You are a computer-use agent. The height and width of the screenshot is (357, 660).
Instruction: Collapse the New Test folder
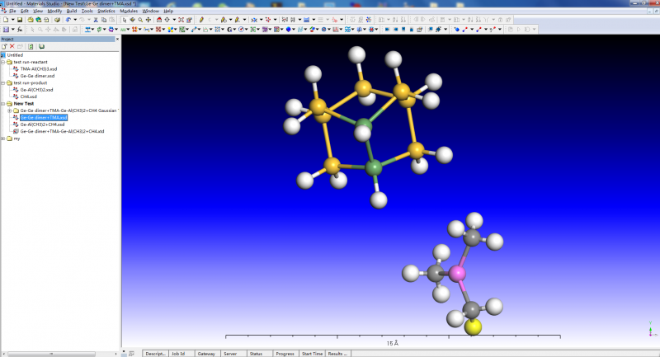[x=3, y=104]
